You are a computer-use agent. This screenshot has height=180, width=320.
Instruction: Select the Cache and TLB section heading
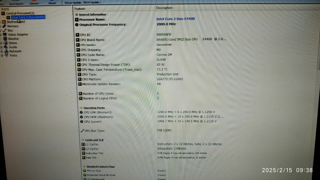(94, 140)
